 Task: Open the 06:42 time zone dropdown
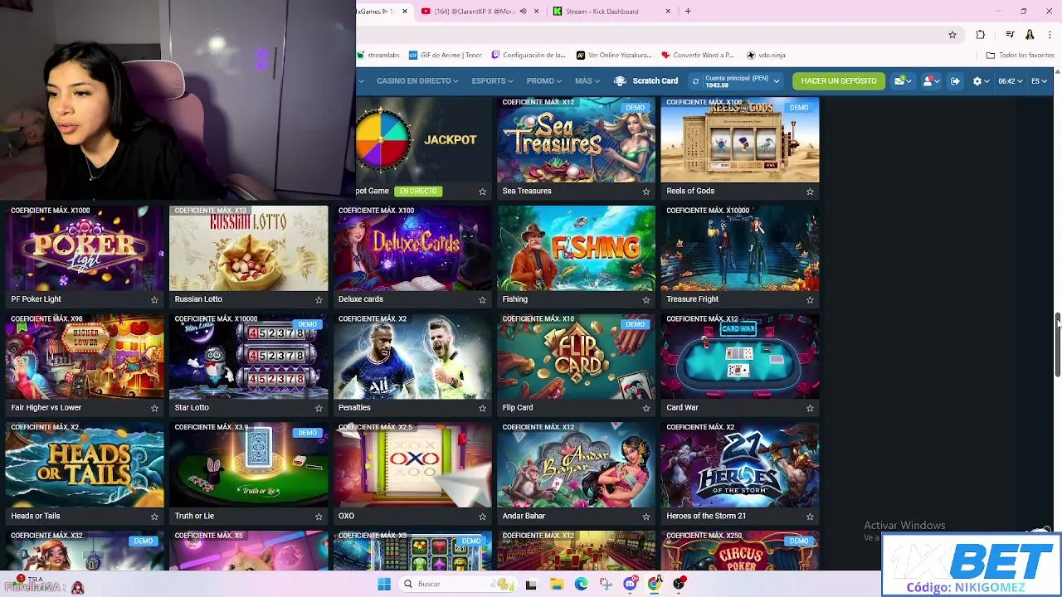coord(1010,81)
